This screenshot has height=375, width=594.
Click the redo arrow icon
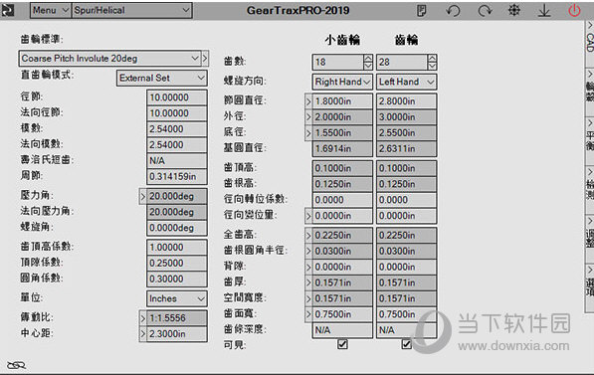click(x=485, y=10)
